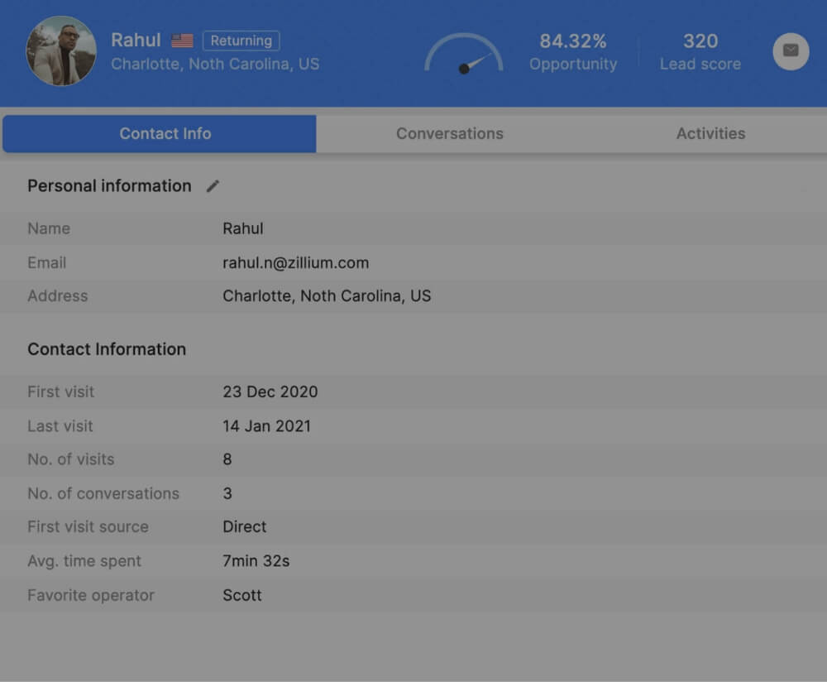Click the Address value in Personal information
827x682 pixels.
click(327, 295)
